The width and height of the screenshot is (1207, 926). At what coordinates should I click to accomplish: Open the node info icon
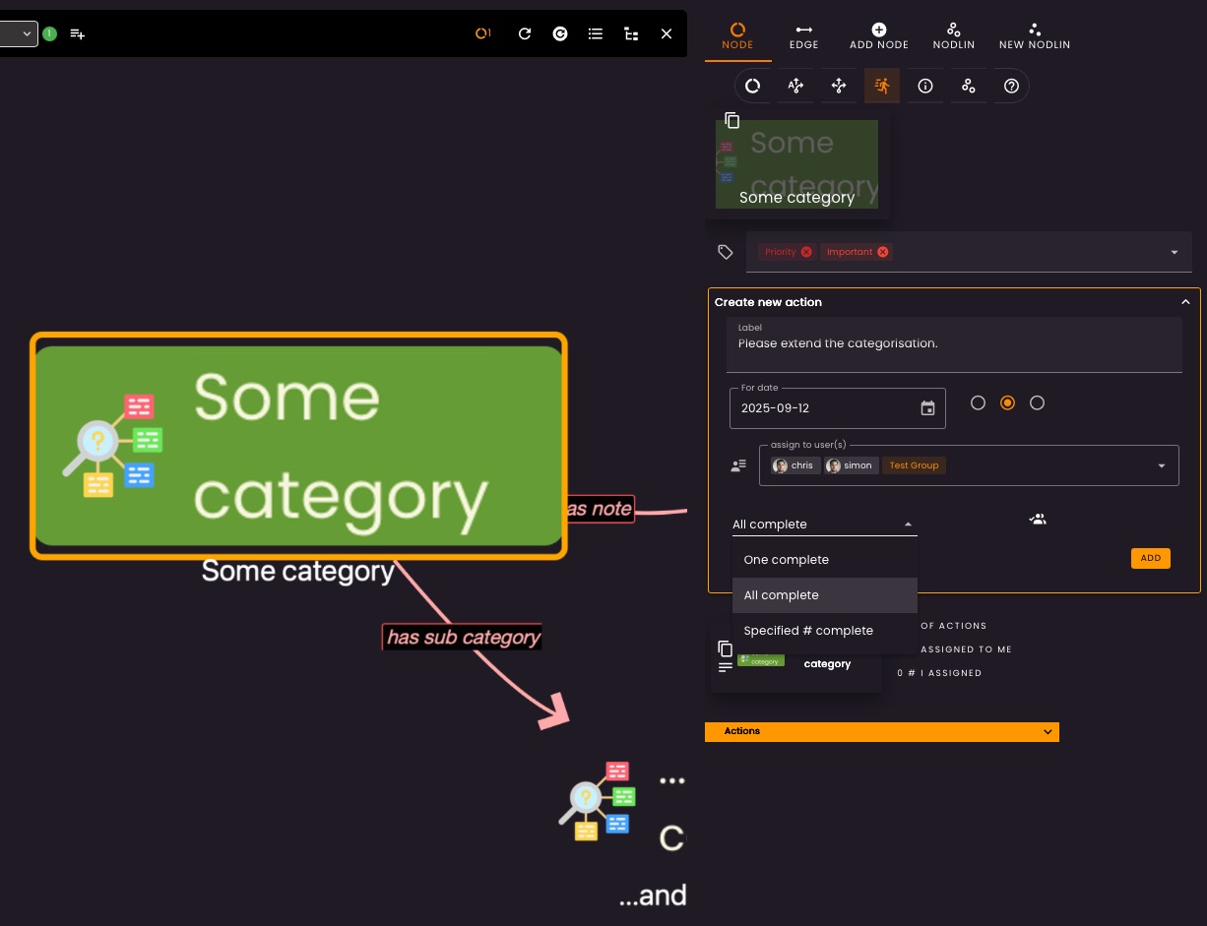pos(925,86)
